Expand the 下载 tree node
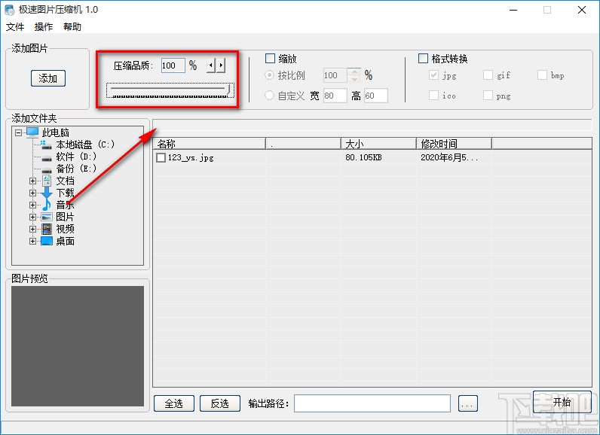The width and height of the screenshot is (600, 435). [x=33, y=193]
